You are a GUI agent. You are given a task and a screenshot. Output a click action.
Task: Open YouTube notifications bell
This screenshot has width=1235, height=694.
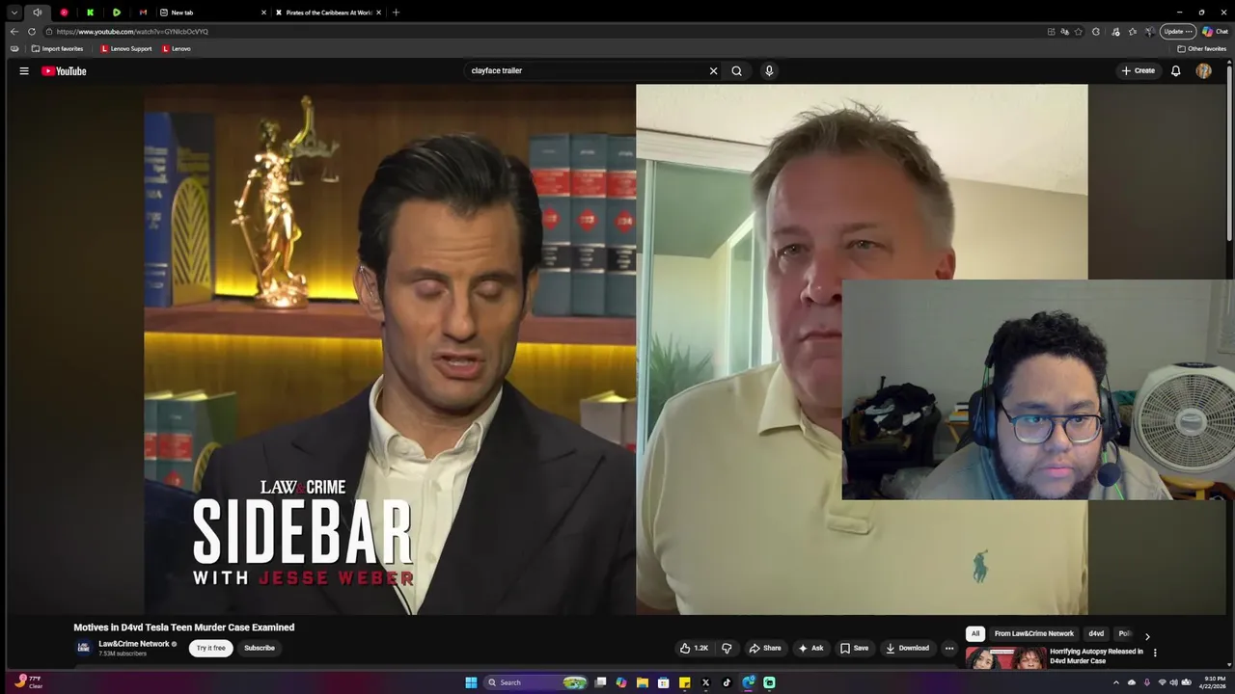tap(1175, 70)
